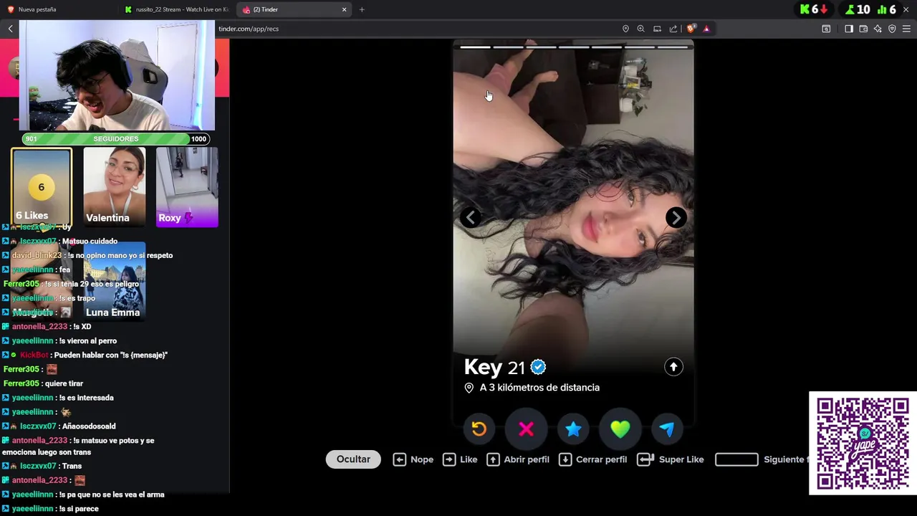917x516 pixels.
Task: Click the install app icon in address bar
Action: (657, 29)
